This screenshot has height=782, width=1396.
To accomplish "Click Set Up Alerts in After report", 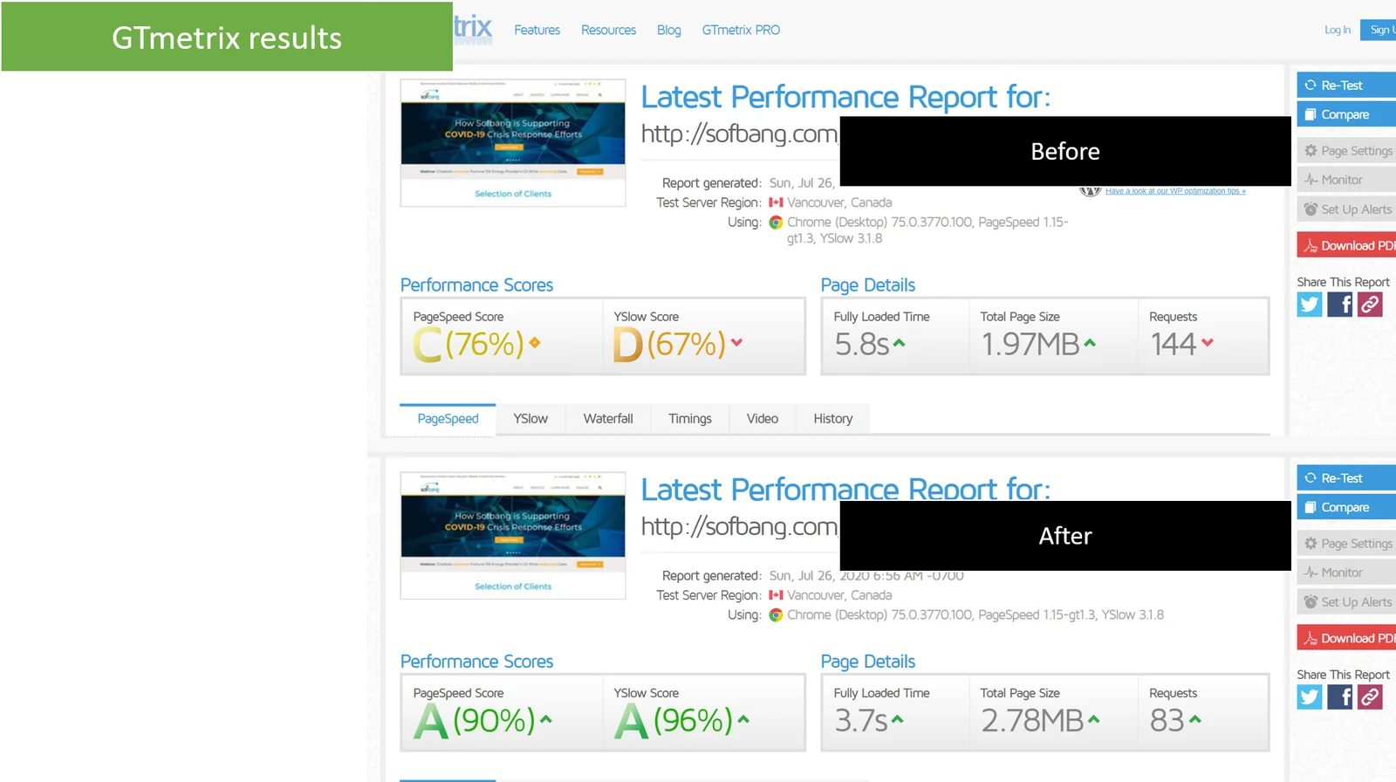I will coord(1346,602).
